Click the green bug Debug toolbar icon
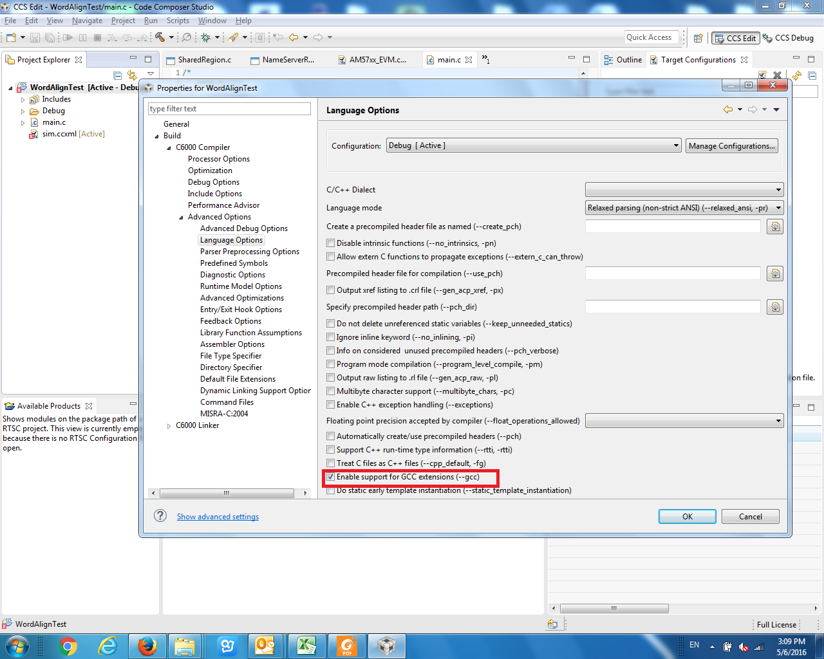Screen dimensions: 824x659 [206, 37]
